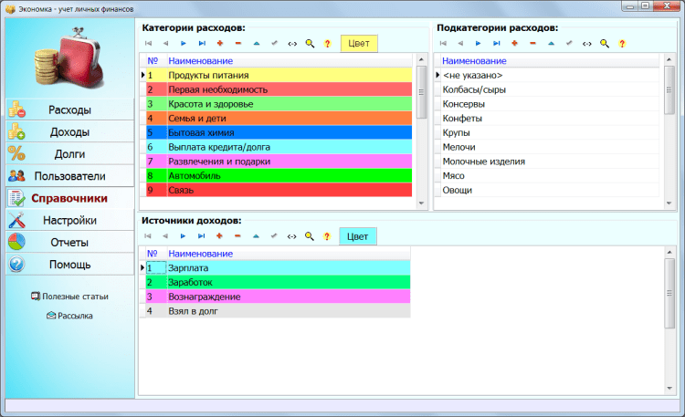Delete expense category with minus icon
Image resolution: width=685 pixels, height=417 pixels.
tap(238, 43)
